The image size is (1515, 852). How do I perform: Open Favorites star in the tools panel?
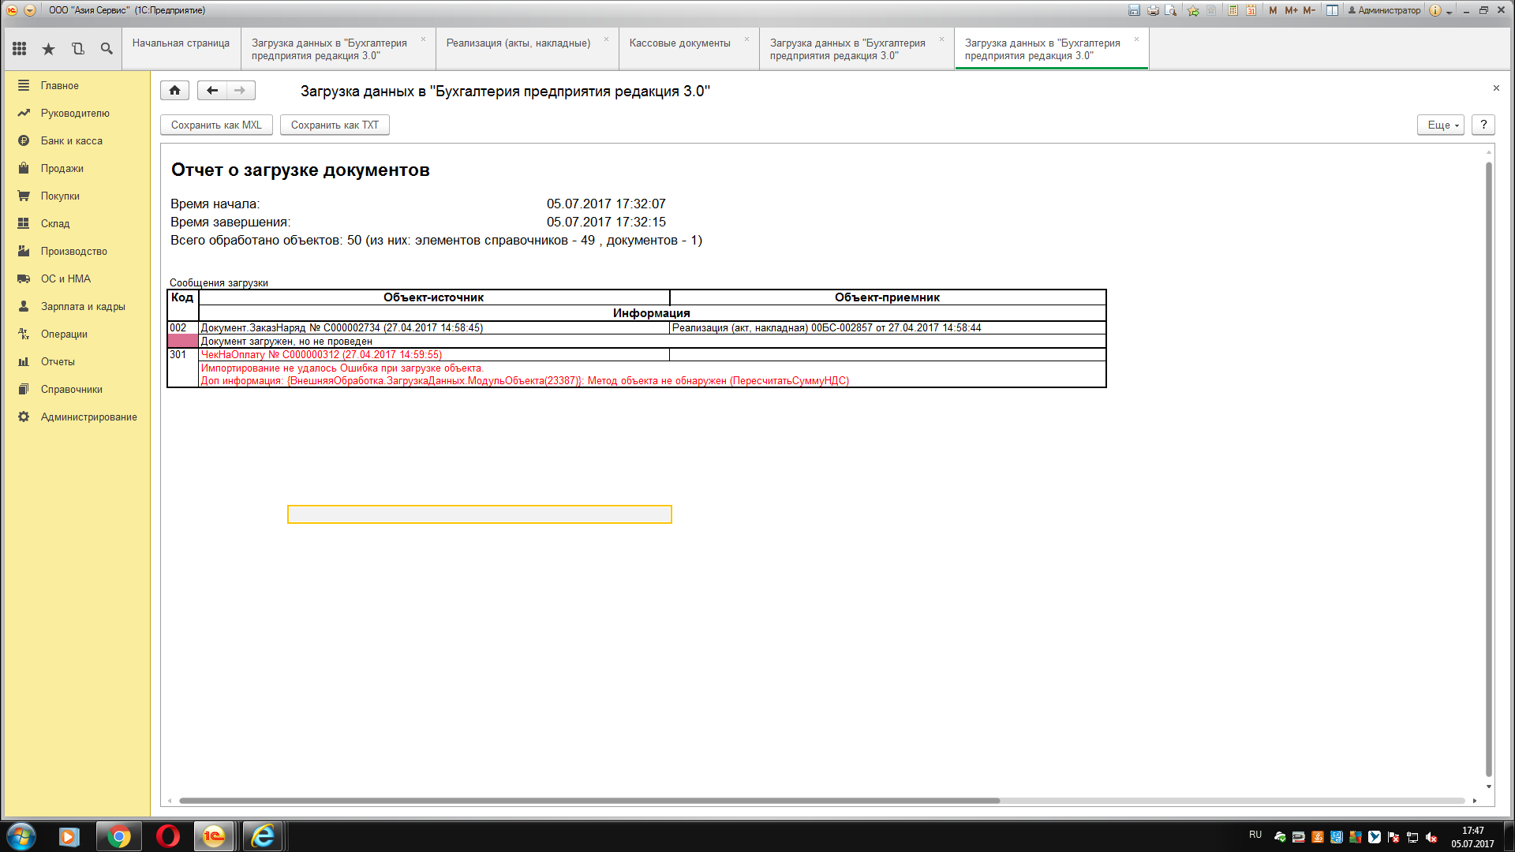pos(48,49)
